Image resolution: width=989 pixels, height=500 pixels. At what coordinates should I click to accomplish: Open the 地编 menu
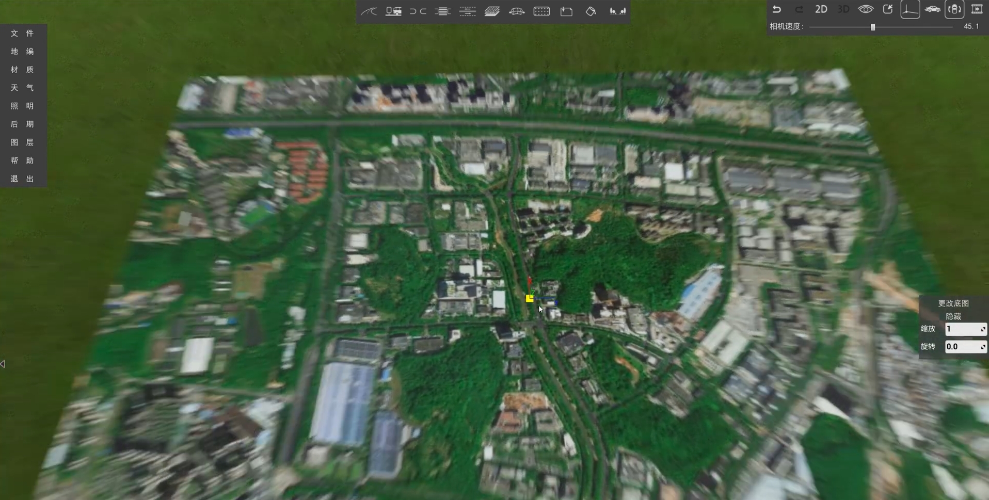[x=22, y=51]
